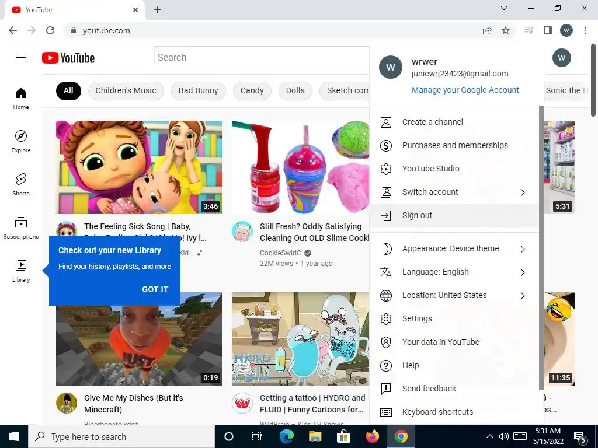Open the YouTube hamburger guide menu
Viewport: 598px width, 448px height.
tap(21, 58)
